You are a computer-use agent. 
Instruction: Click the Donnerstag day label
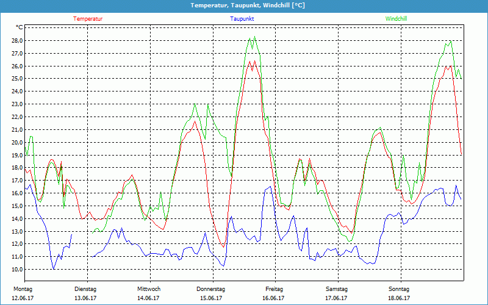click(x=210, y=289)
